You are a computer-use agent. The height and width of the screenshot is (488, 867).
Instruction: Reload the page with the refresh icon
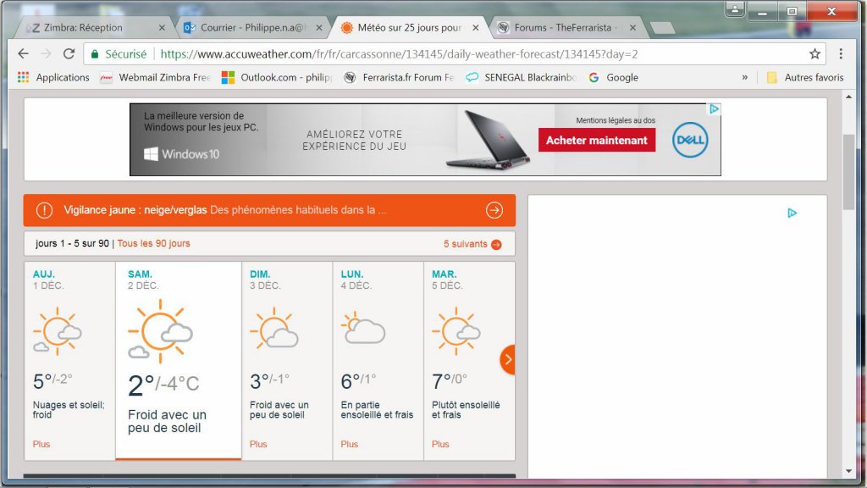click(x=69, y=53)
